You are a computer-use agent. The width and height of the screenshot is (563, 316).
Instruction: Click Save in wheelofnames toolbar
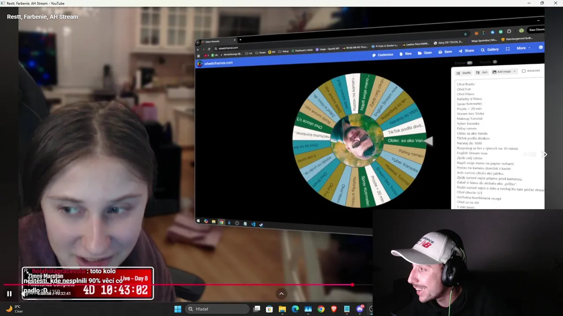(x=445, y=52)
